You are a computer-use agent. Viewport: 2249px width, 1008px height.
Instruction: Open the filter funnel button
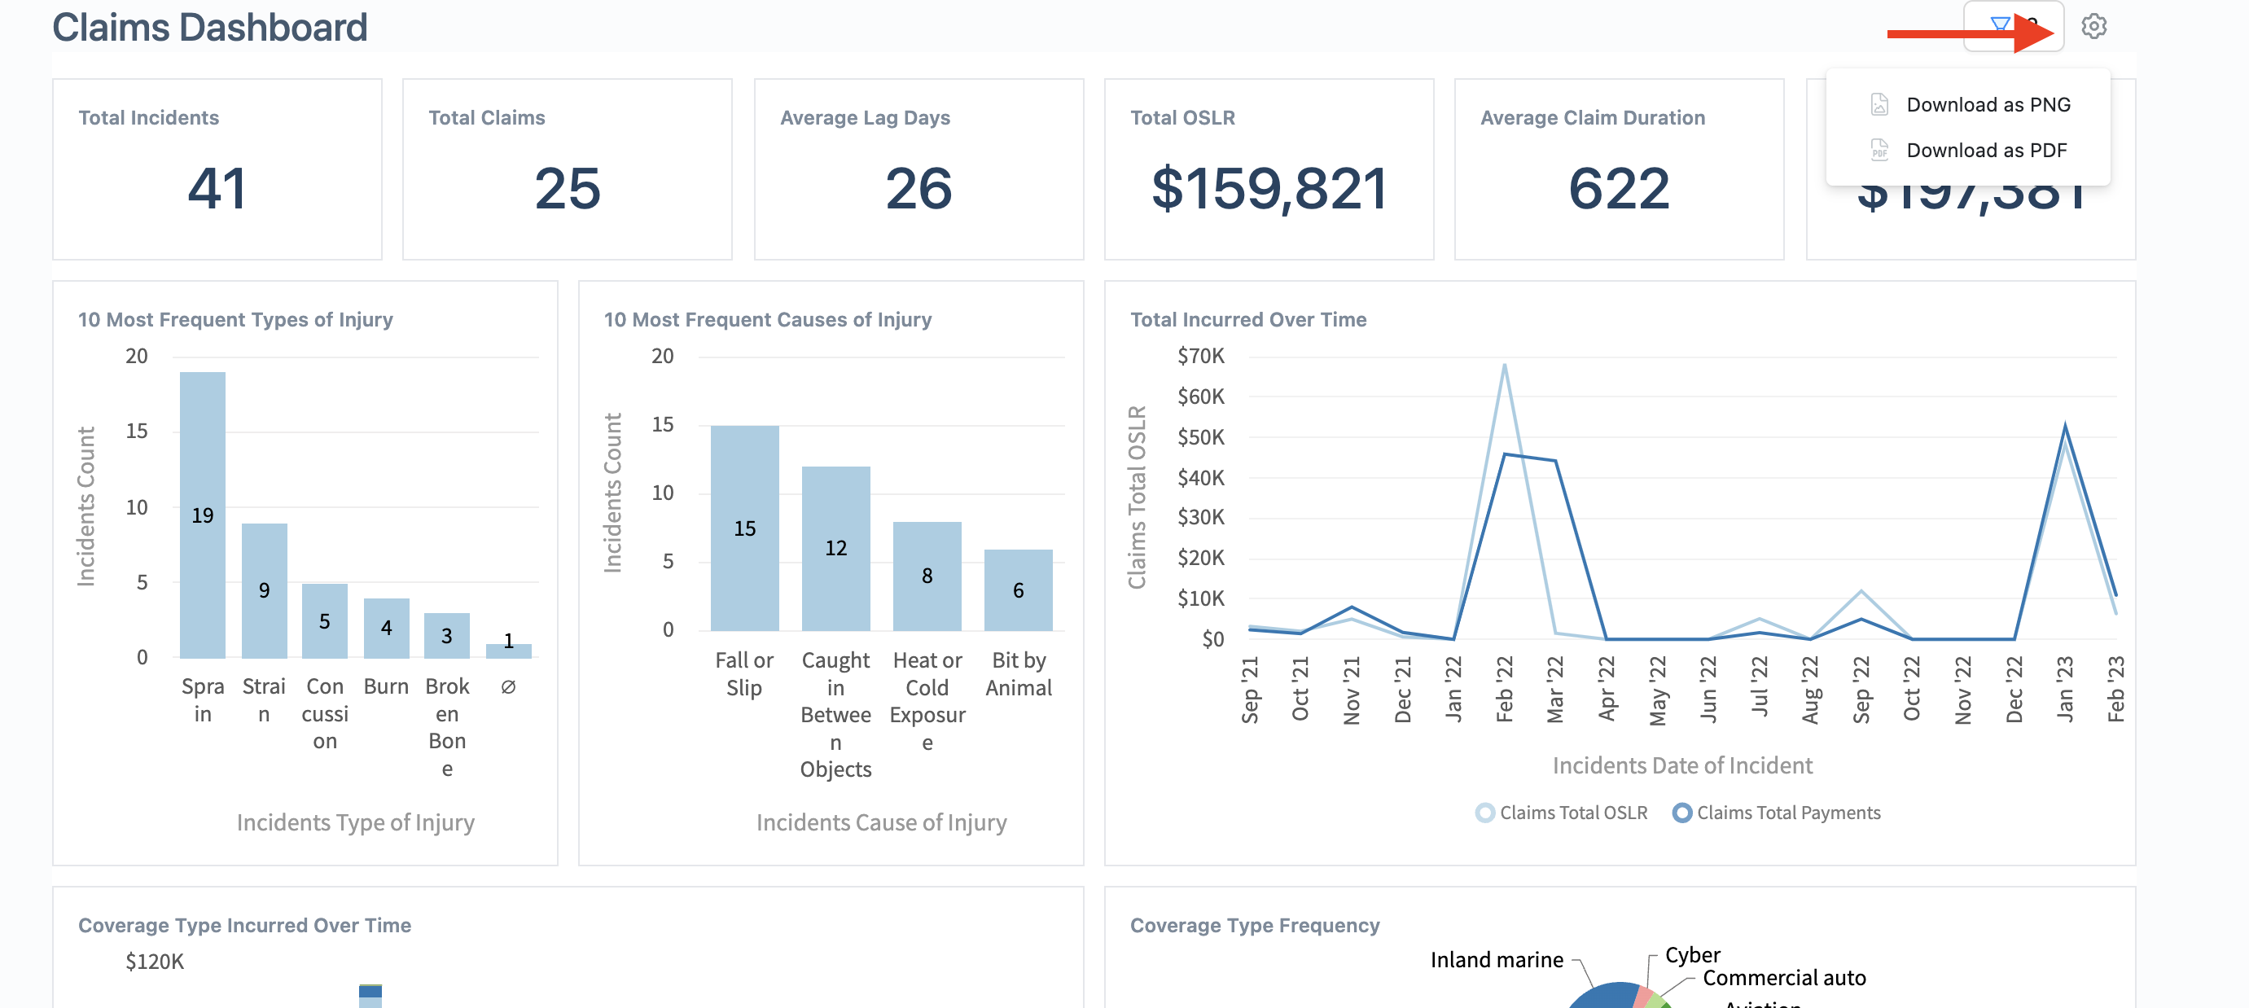click(2014, 26)
